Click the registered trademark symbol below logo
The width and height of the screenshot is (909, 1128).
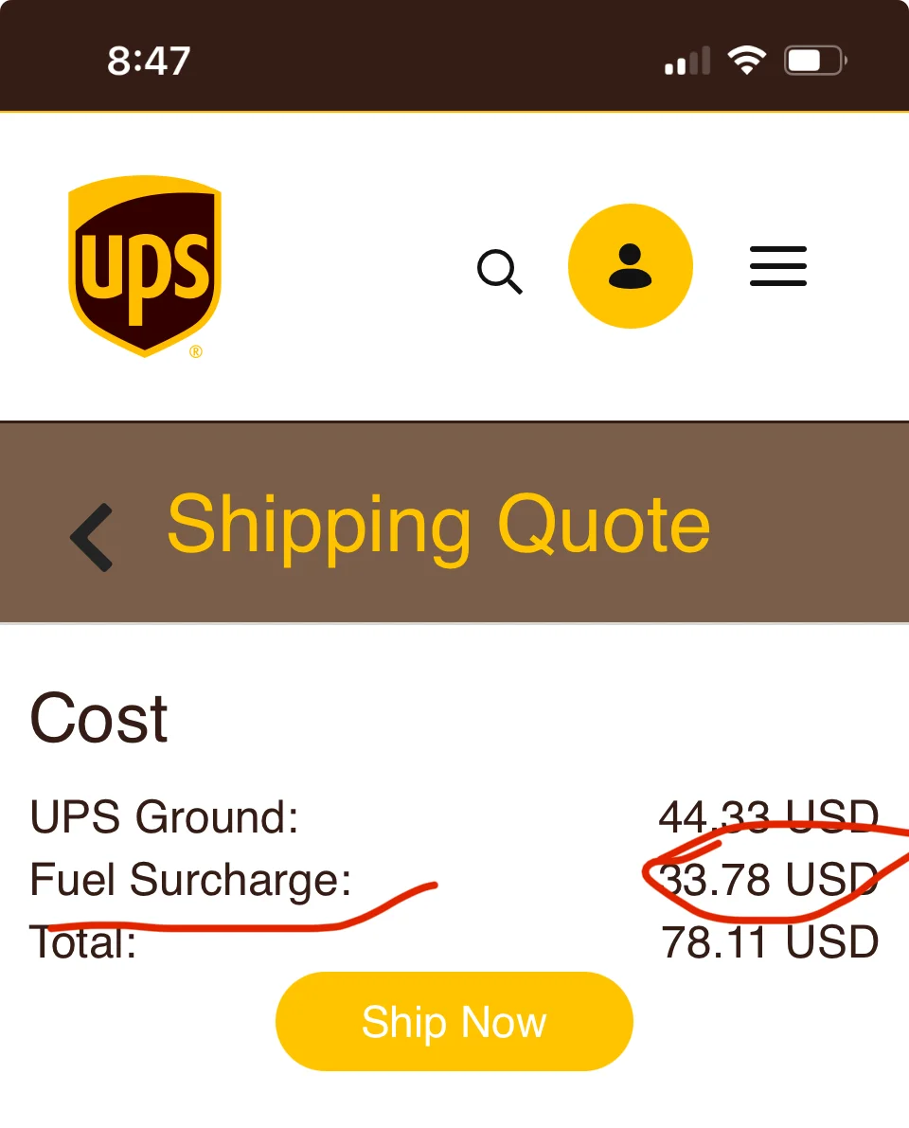coord(196,352)
